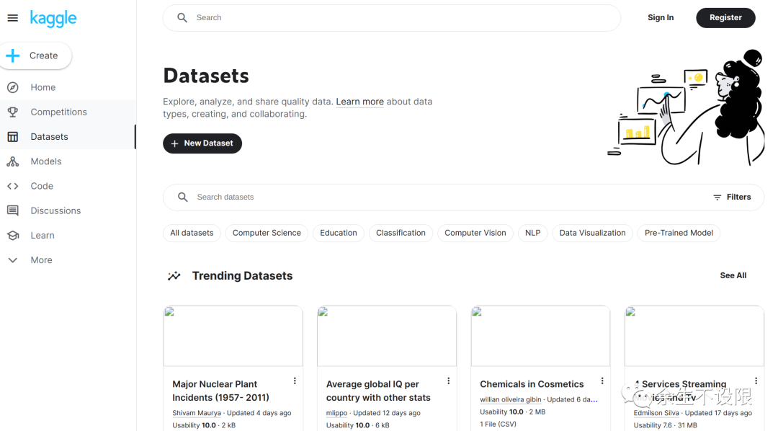
Task: Click the Register button
Action: [x=725, y=18]
